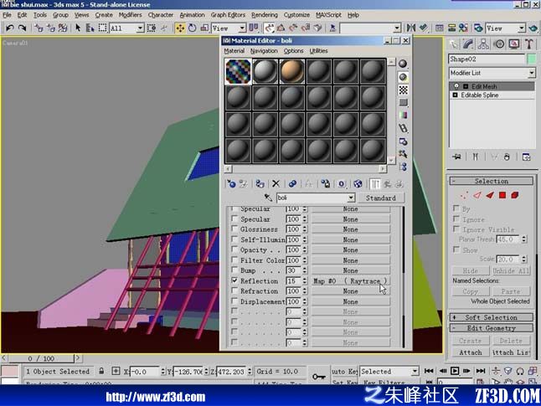This screenshot has width=541, height=406.
Task: Click Get Material icon in Material Editor
Action: pos(231,184)
